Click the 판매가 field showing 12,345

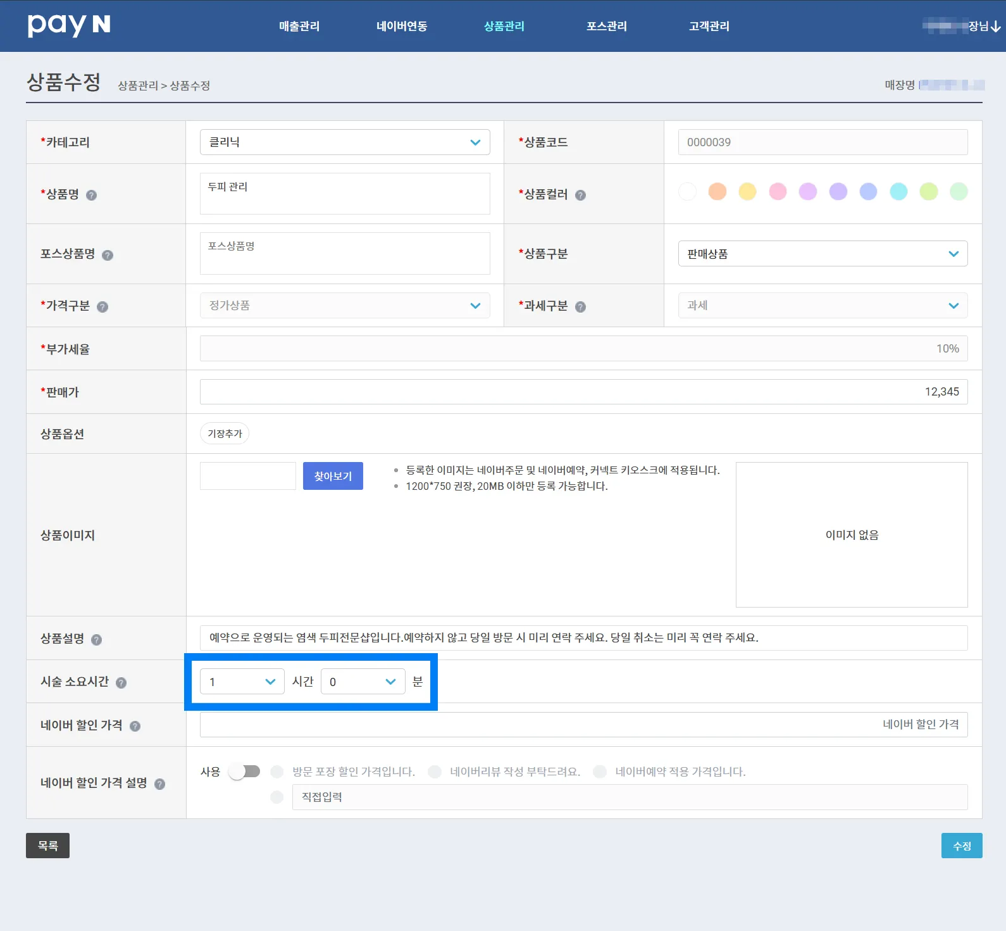click(x=583, y=392)
